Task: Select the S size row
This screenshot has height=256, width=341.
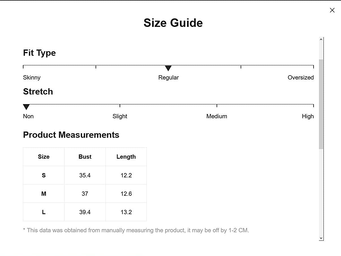Action: (44, 175)
